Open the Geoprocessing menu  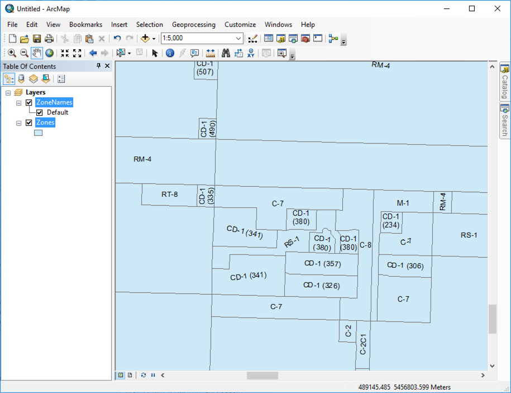click(x=193, y=25)
